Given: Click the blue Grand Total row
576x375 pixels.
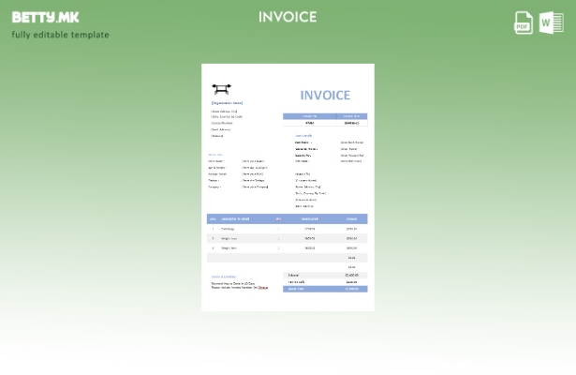Looking at the screenshot, I should 325,289.
